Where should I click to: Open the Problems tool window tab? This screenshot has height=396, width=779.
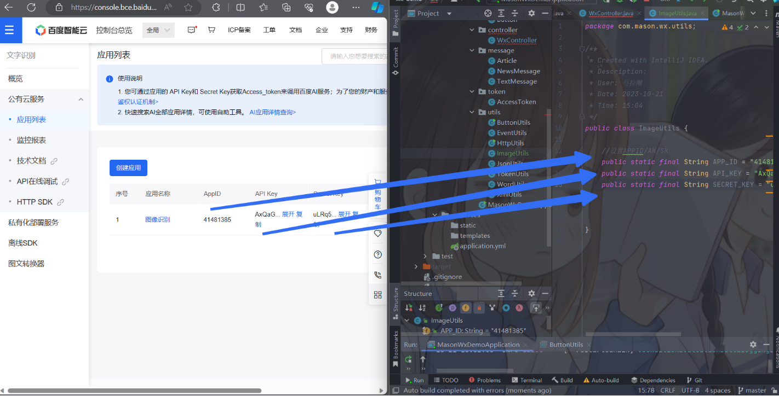[x=484, y=380]
